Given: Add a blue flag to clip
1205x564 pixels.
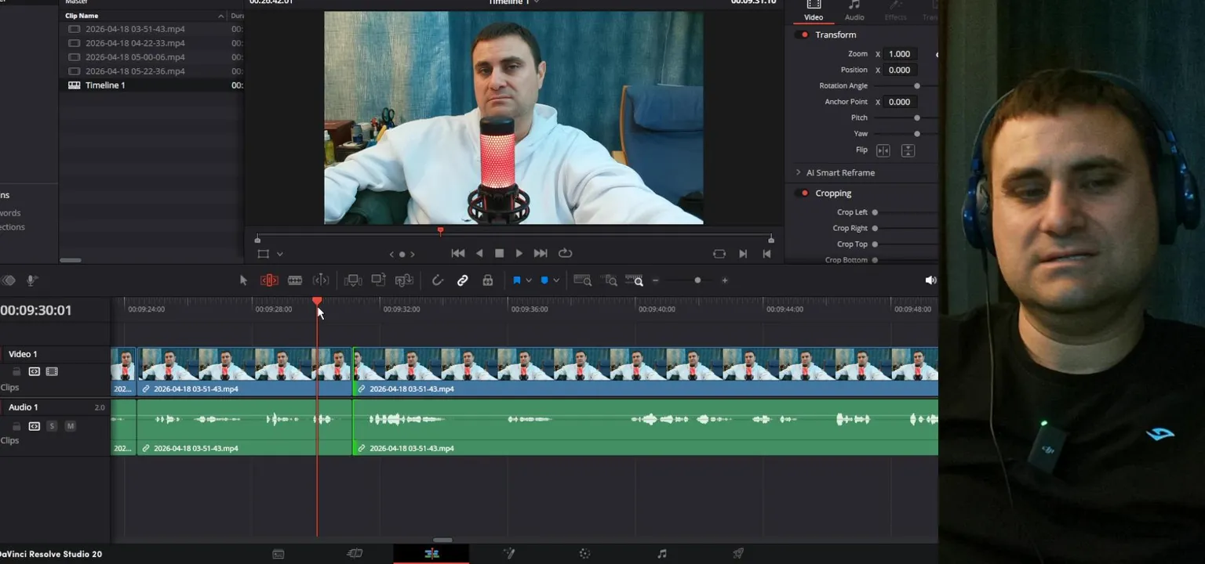Looking at the screenshot, I should (x=517, y=280).
